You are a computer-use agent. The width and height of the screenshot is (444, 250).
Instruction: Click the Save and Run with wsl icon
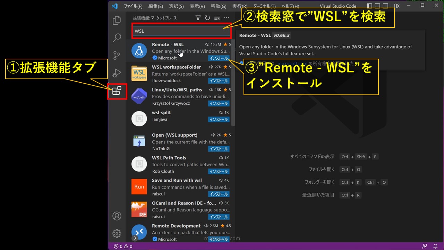click(139, 187)
